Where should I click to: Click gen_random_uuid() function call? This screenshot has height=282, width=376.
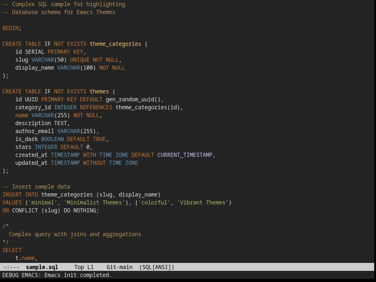click(133, 99)
